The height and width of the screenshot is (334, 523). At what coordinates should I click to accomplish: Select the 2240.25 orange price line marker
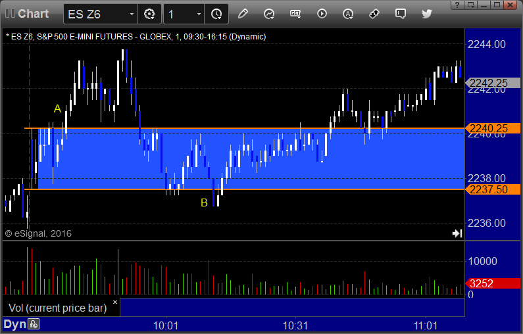coord(492,128)
